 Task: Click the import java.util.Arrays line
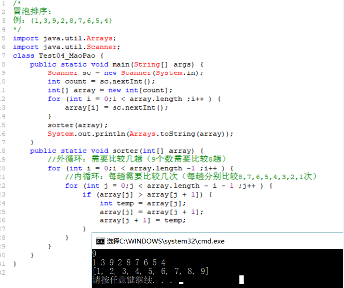click(x=65, y=38)
